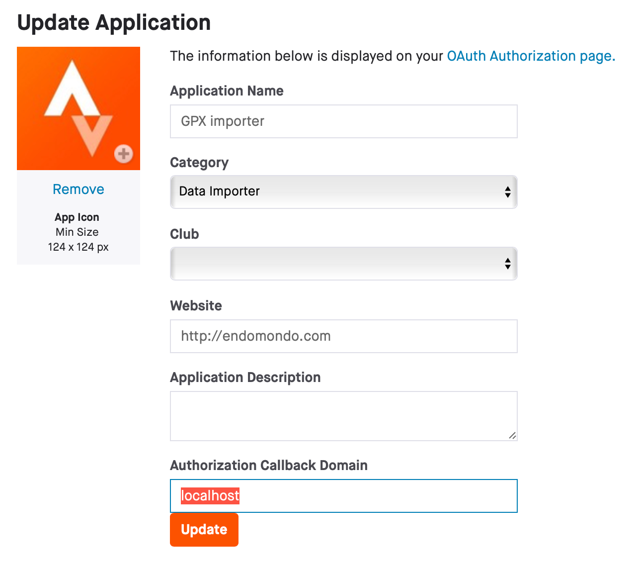This screenshot has width=636, height=575.
Task: Click the "Authorization Callback Domain" label
Action: click(269, 466)
